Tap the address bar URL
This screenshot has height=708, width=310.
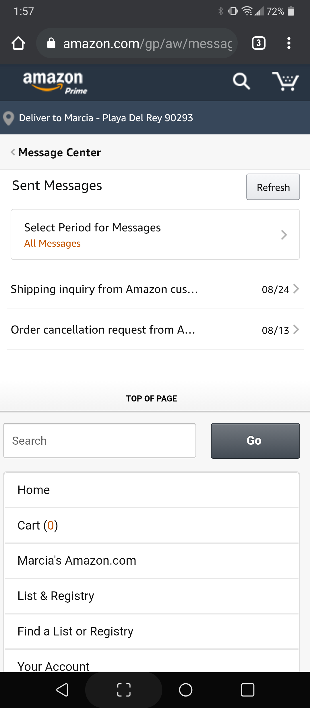(x=147, y=43)
